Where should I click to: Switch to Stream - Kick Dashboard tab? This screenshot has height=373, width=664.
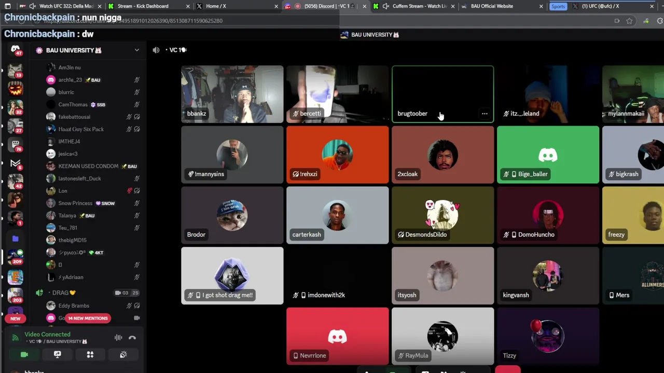click(149, 6)
